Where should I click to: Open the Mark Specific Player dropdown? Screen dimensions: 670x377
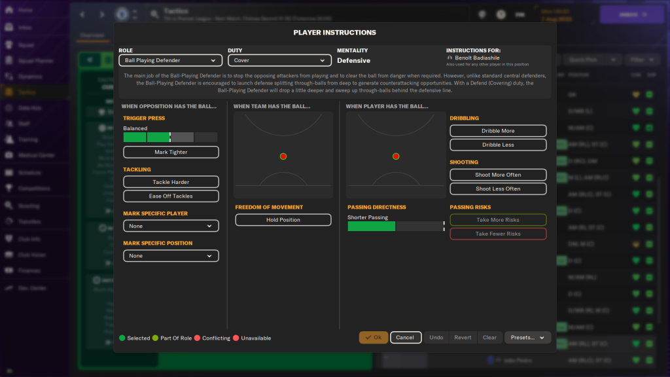[171, 226]
